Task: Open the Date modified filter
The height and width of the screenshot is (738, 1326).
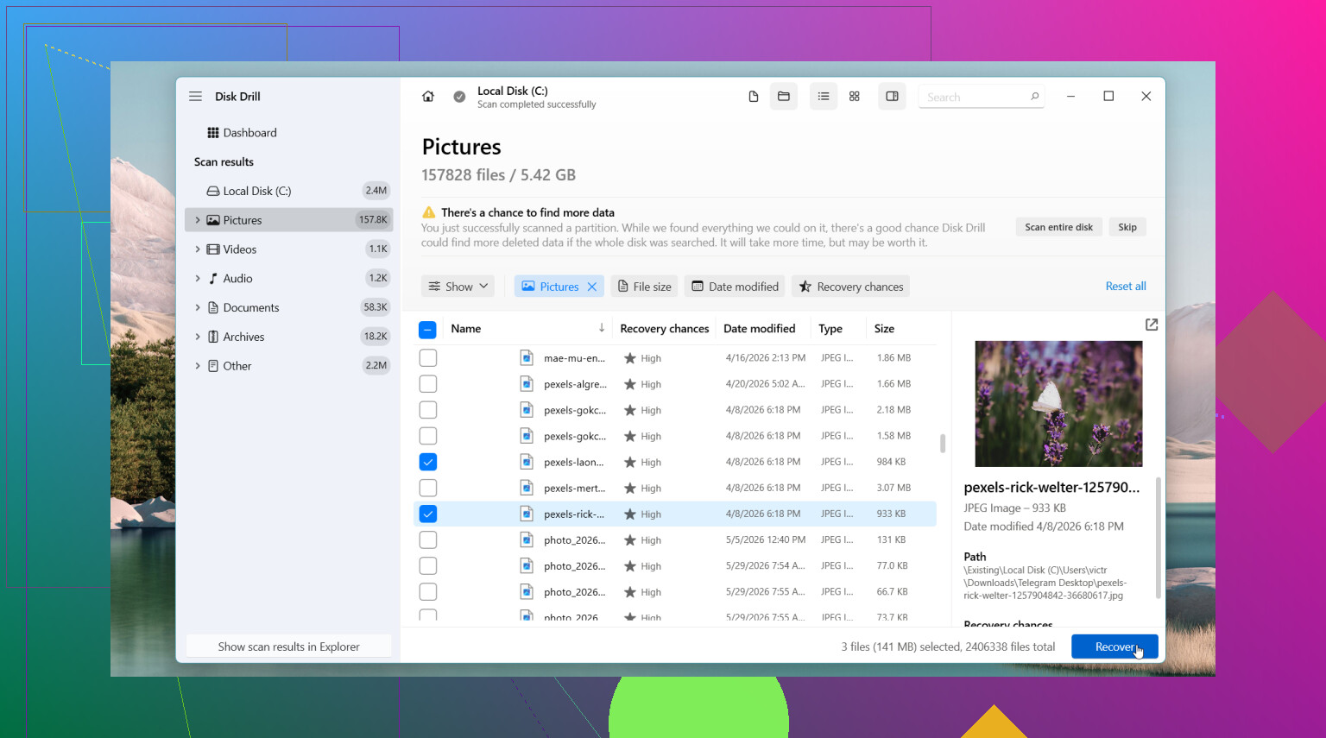Action: click(735, 287)
